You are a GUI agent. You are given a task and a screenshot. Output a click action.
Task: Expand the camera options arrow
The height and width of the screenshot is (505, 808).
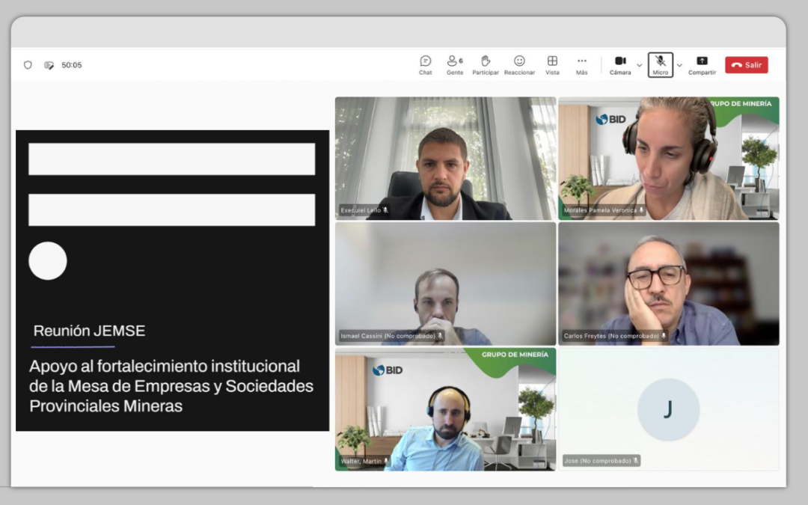639,65
